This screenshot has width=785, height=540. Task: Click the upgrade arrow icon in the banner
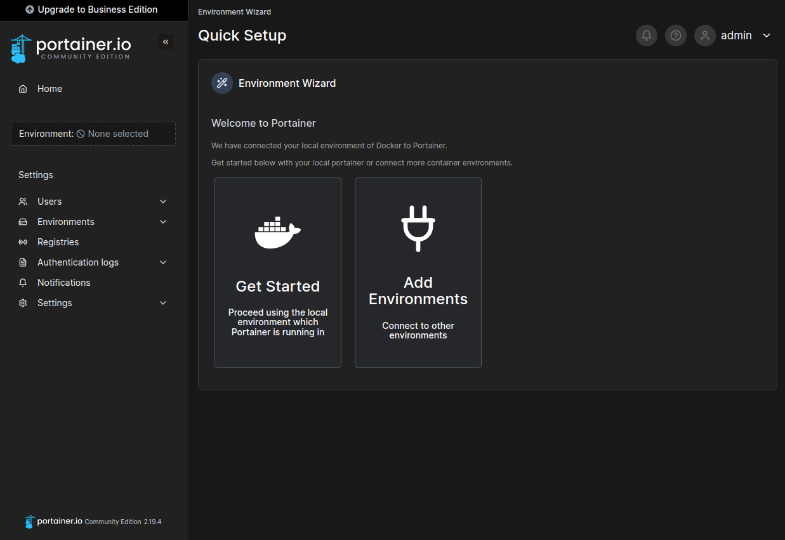click(30, 10)
